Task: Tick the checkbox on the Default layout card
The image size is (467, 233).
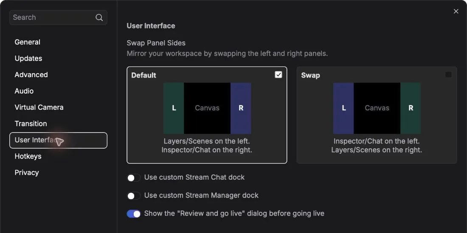Action: 279,75
